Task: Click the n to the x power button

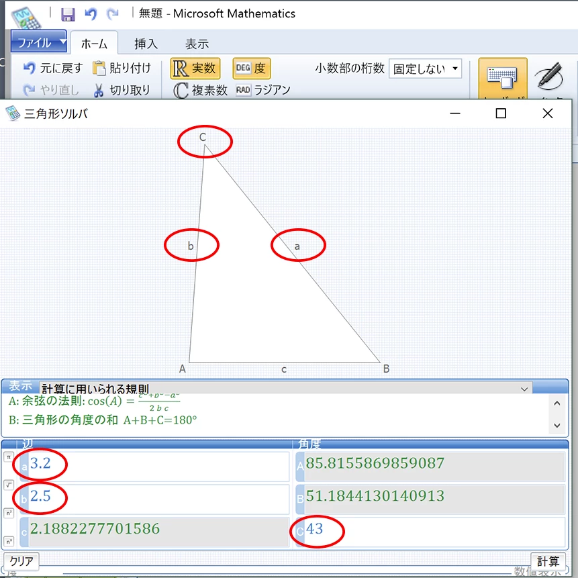Action: 9,541
